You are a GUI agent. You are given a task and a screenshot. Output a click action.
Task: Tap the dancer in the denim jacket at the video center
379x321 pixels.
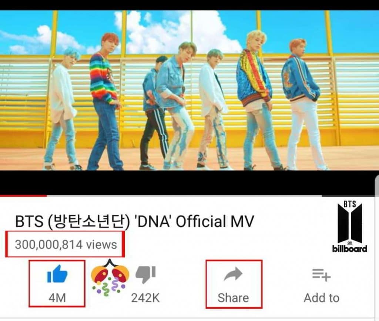click(175, 106)
